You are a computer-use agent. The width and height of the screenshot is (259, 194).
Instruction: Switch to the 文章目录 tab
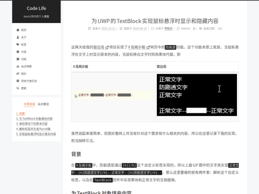[x=29, y=104]
